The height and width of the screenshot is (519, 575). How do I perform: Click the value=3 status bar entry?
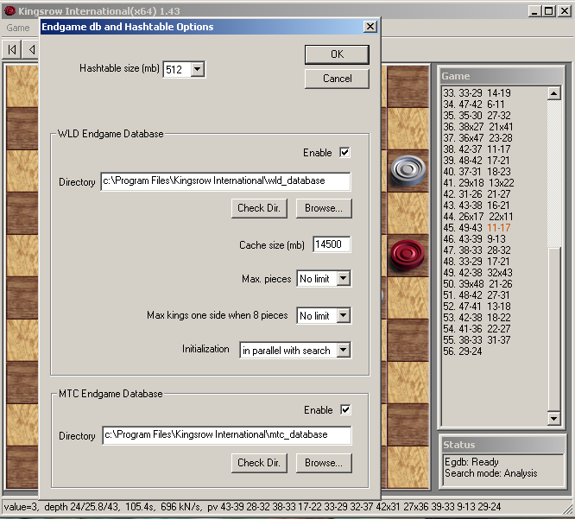tap(22, 507)
